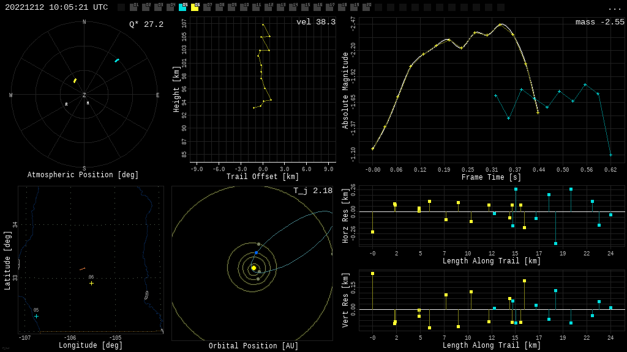This screenshot has height=352, width=627.
Task: Toggle station 01 box in top bar
Action: click(133, 7)
